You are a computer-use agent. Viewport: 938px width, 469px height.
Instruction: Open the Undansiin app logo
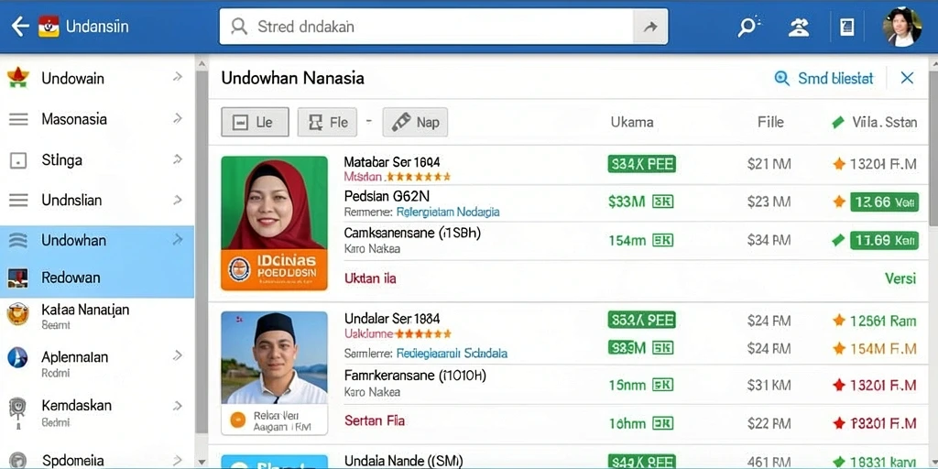click(49, 27)
